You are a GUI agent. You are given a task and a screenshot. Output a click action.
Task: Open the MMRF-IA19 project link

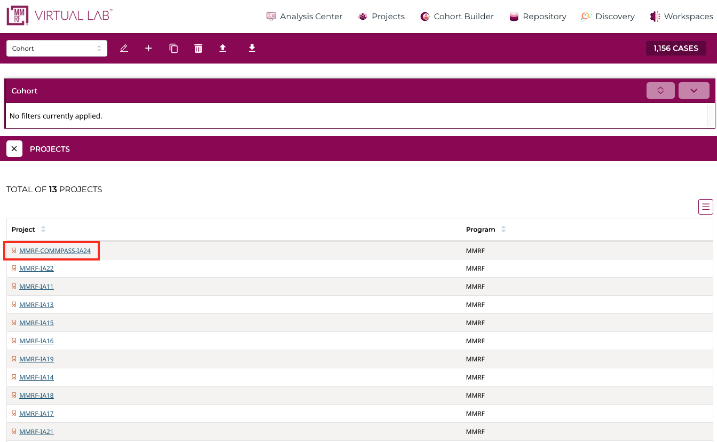point(36,359)
